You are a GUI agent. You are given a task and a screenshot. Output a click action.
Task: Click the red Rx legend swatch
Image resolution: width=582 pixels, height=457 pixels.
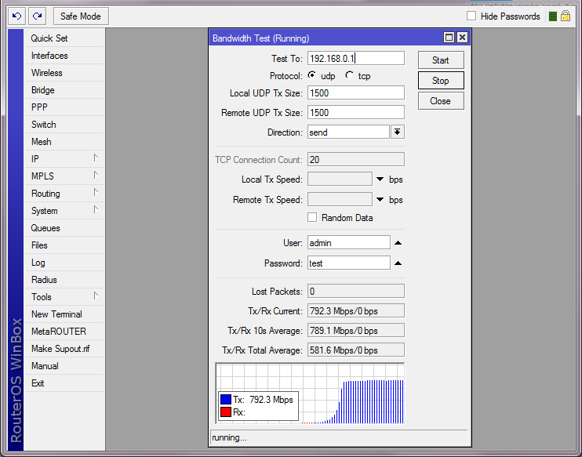pyautogui.click(x=226, y=412)
